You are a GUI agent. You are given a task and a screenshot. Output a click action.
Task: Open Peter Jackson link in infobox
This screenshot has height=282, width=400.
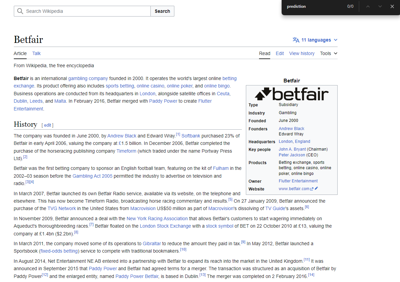point(292,155)
